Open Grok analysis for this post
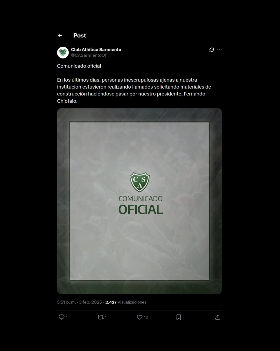The image size is (280, 351). click(212, 50)
